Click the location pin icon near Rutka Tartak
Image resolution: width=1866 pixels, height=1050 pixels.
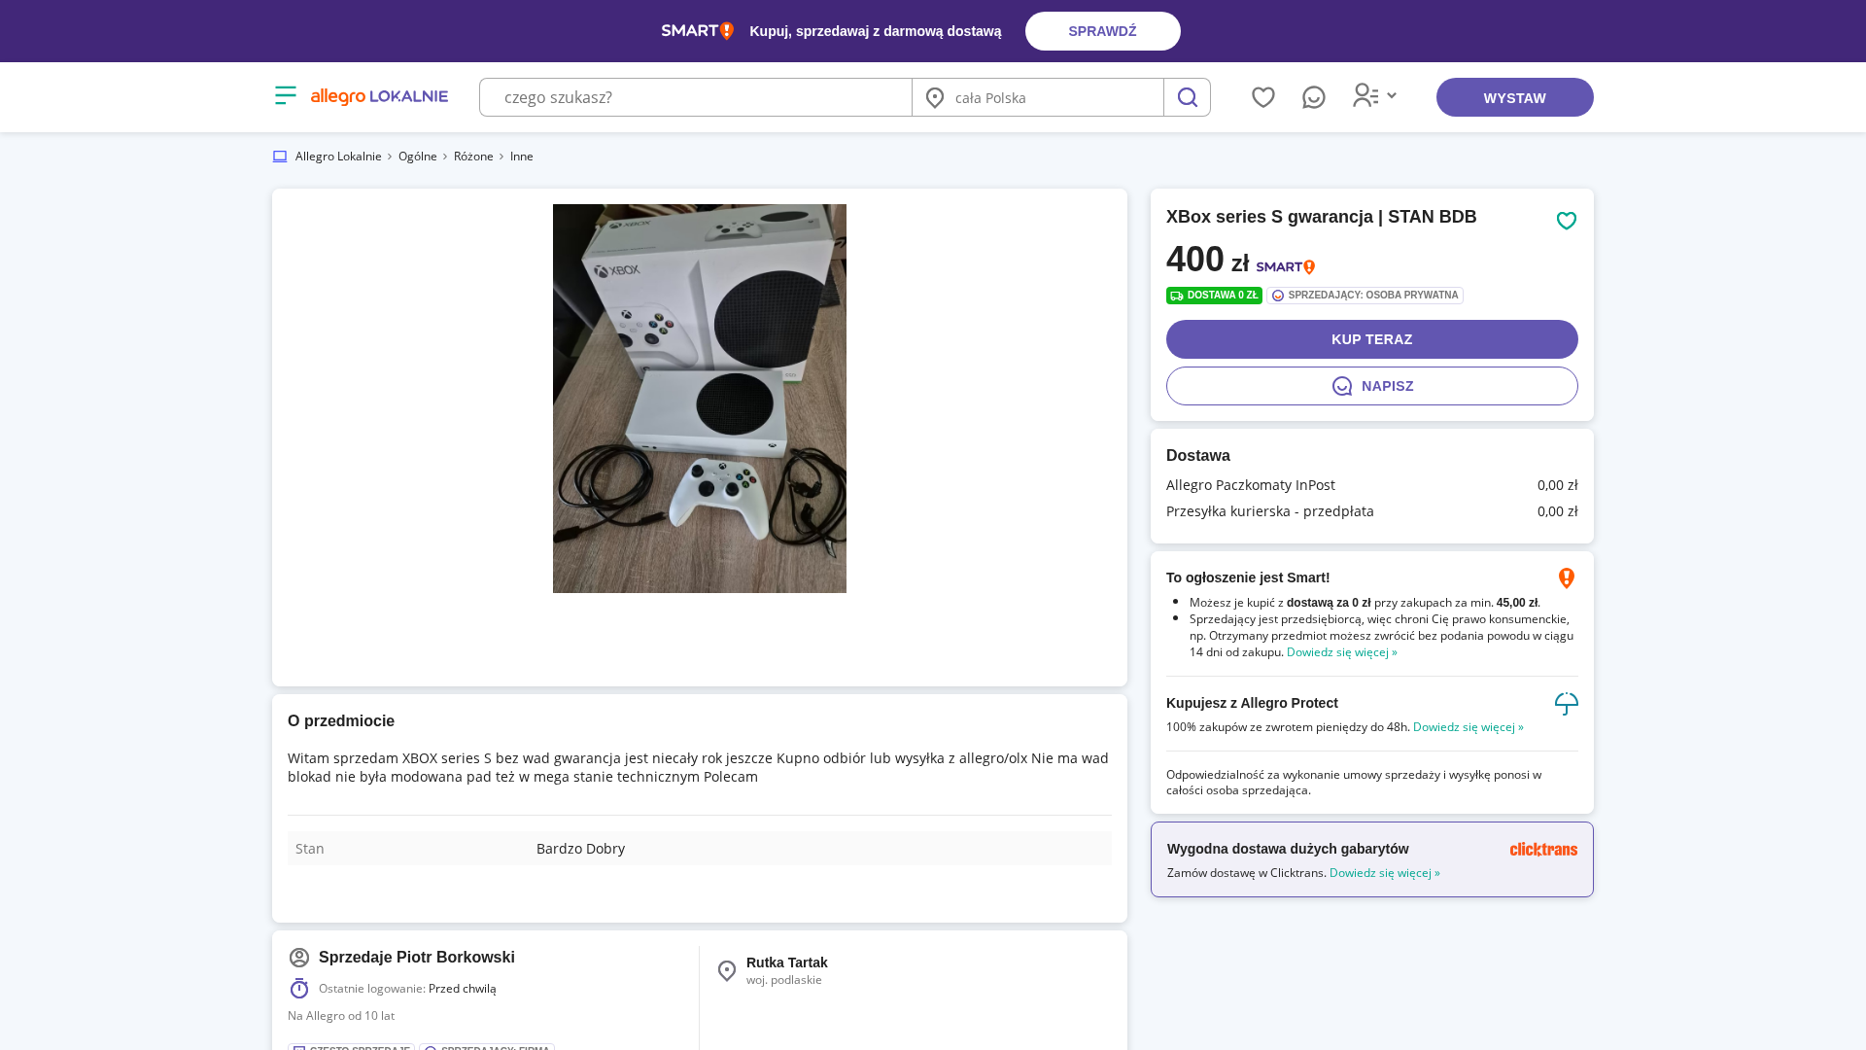coord(727,970)
